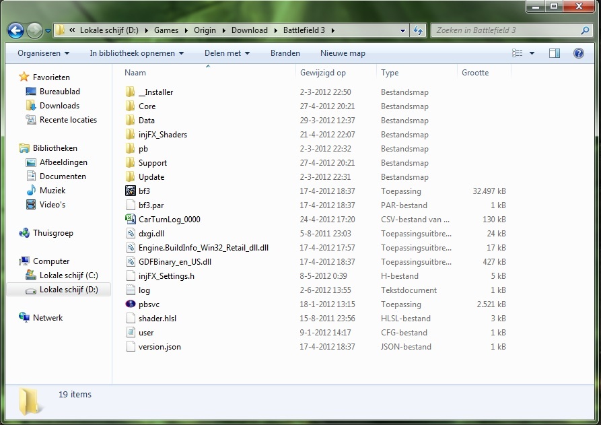Open Lokale schijf (C:) drive
This screenshot has height=425, width=601.
coord(69,275)
